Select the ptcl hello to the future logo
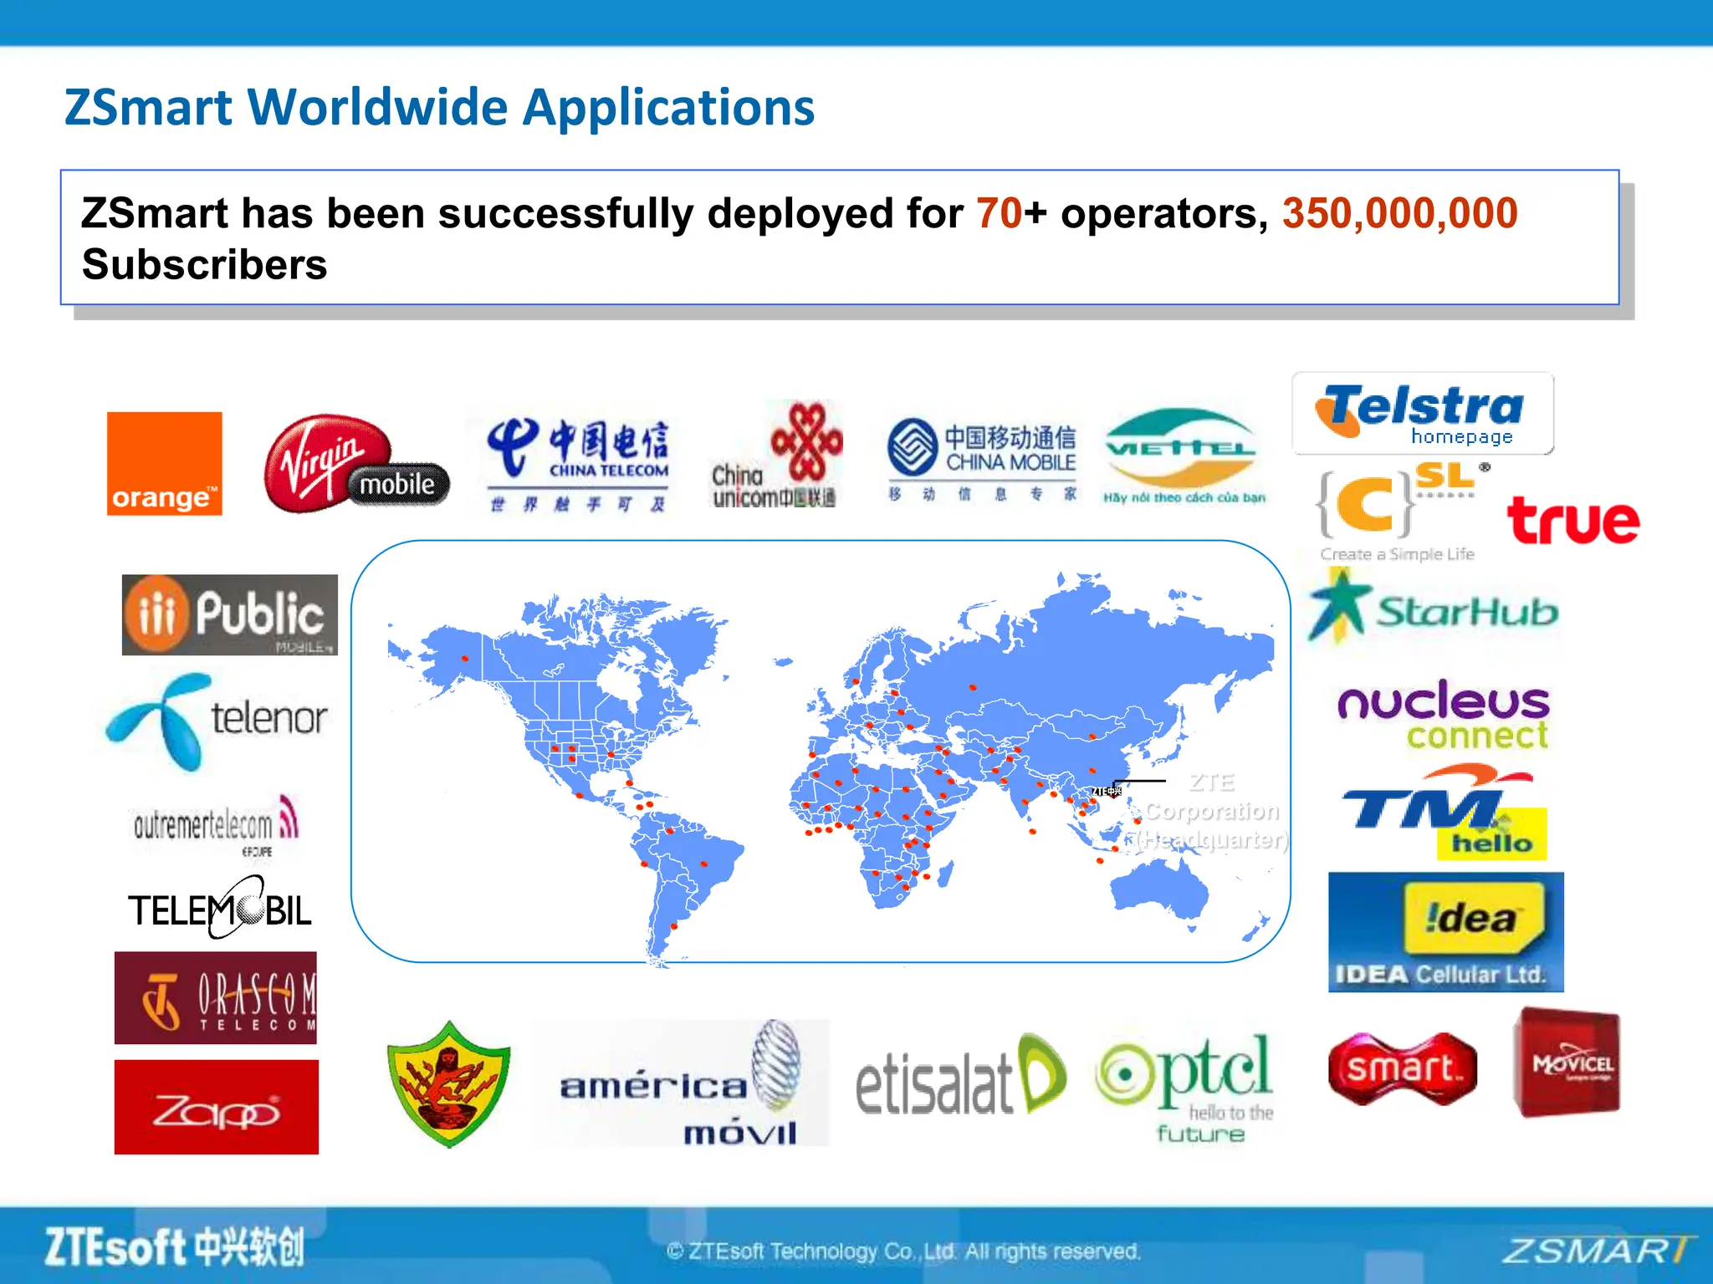1713x1284 pixels. 1184,1089
